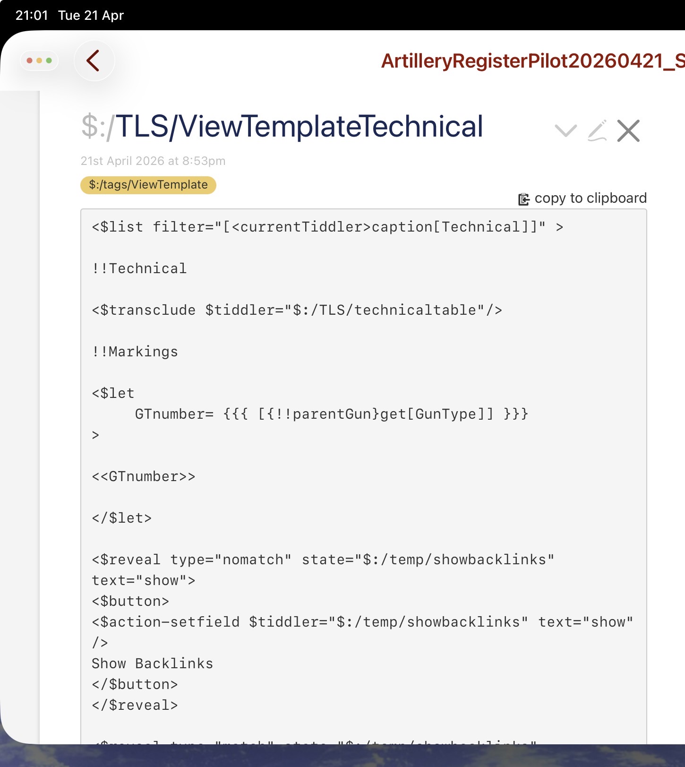This screenshot has height=767, width=685.
Task: Tap the 21:01 clock in status bar
Action: coord(32,16)
